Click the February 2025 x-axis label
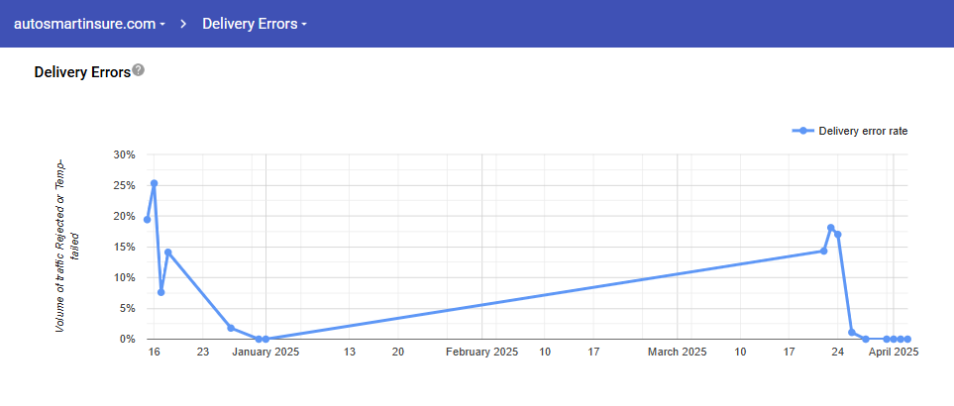Screen dimensions: 954x406 (x=481, y=352)
